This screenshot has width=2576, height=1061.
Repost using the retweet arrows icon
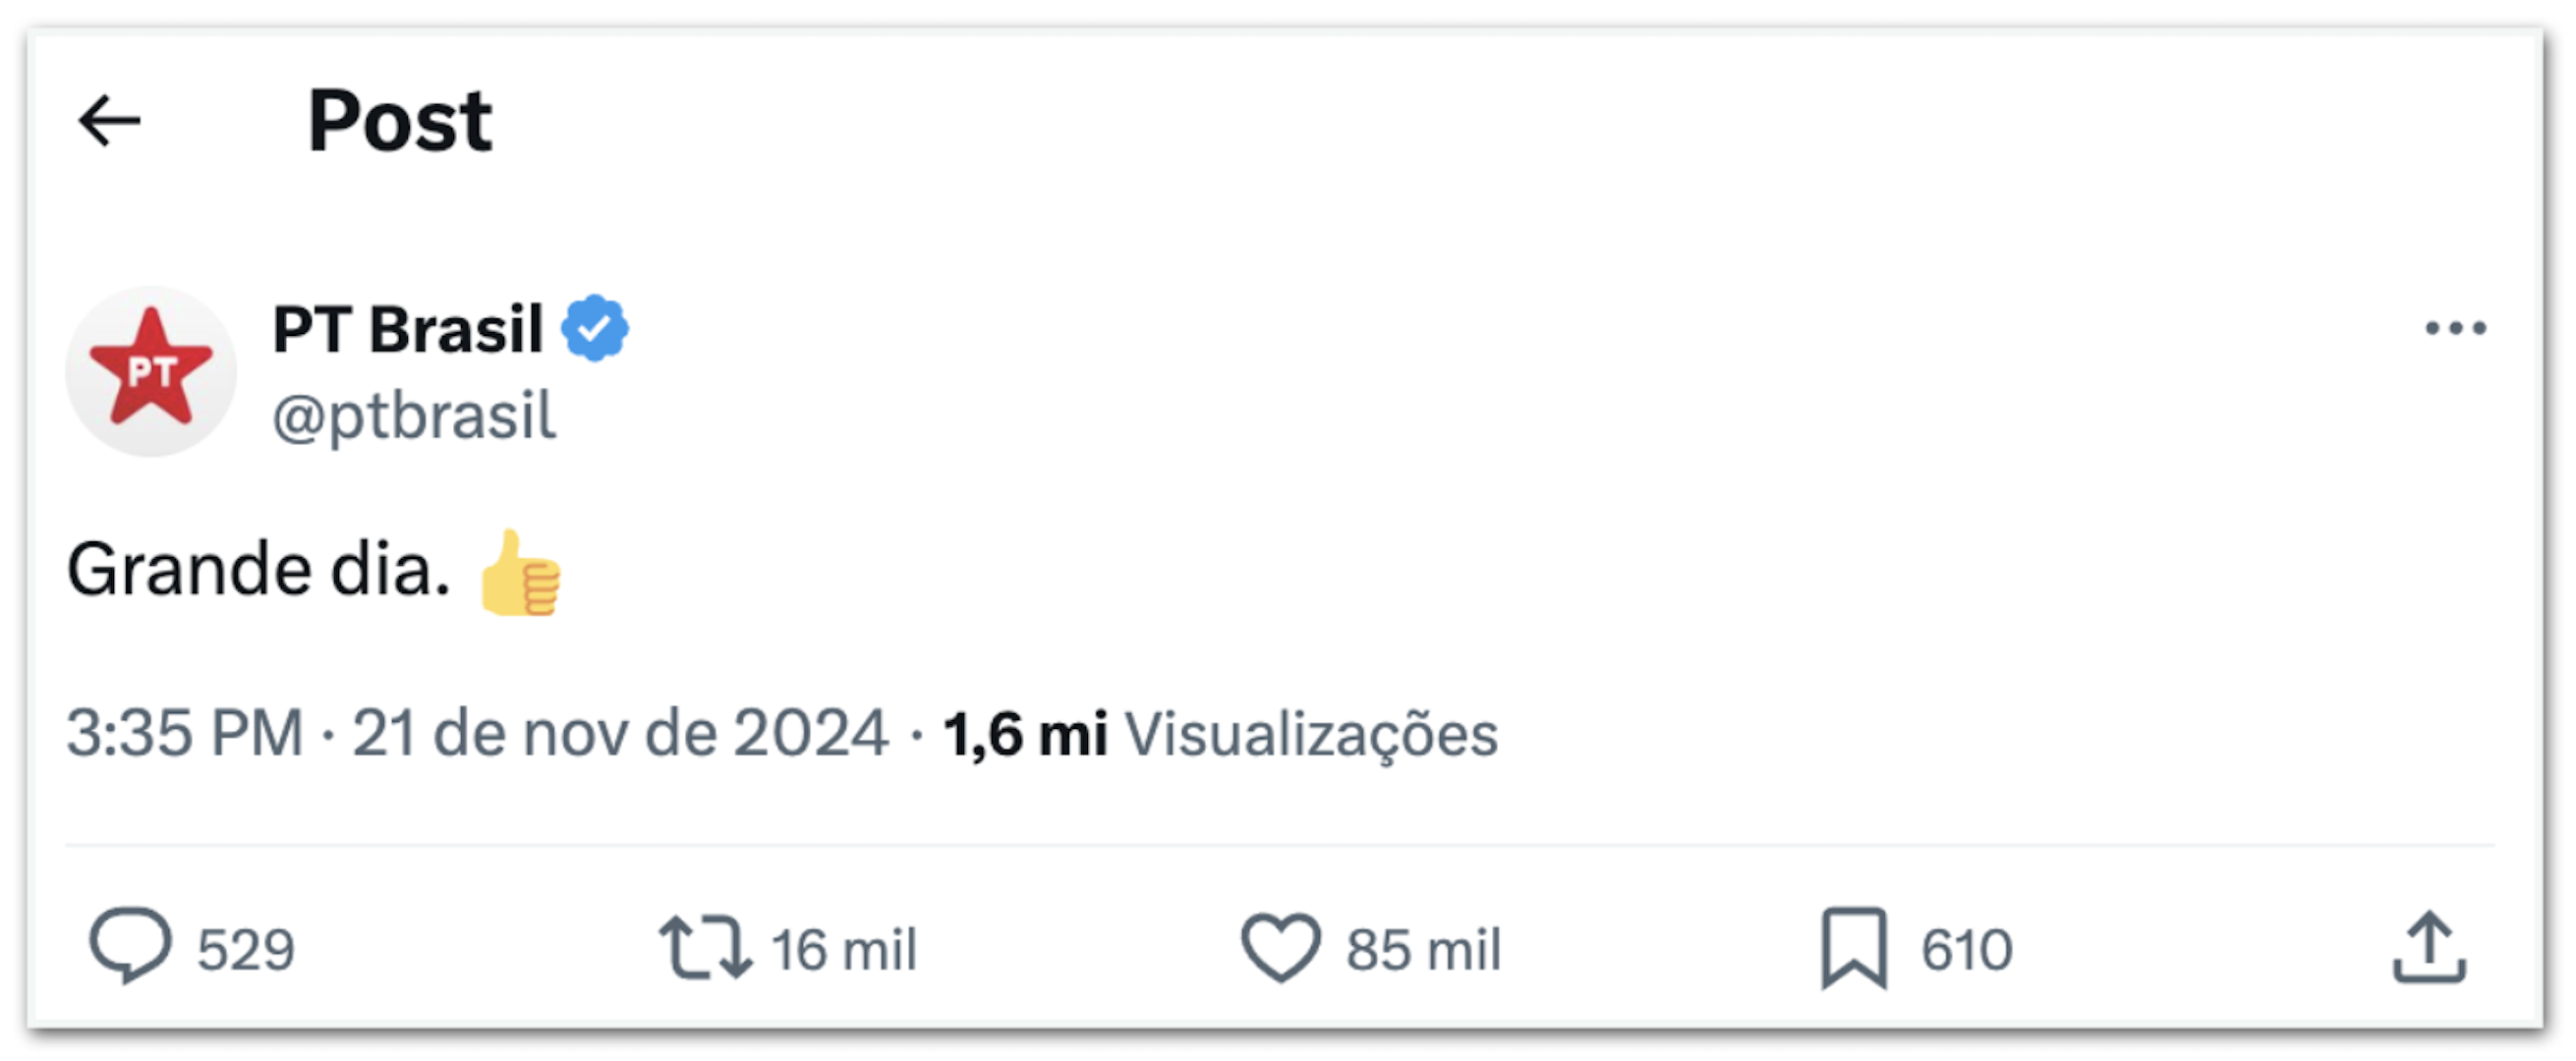[705, 947]
